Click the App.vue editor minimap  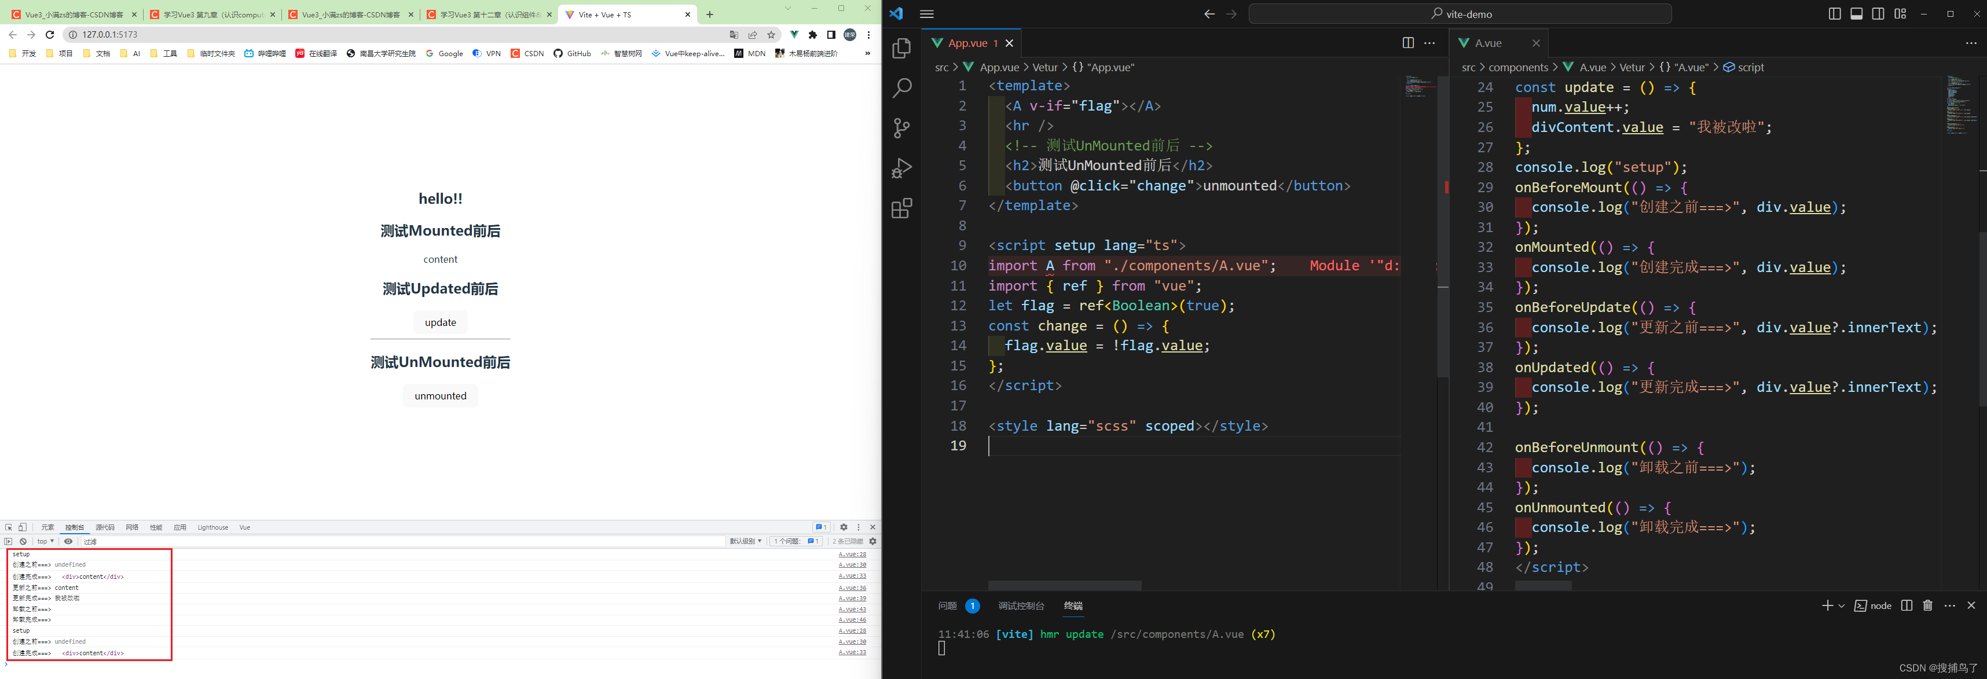pos(1418,86)
